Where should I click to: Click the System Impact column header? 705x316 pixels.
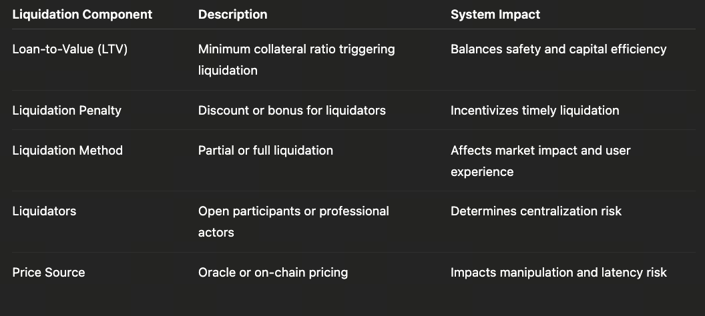pyautogui.click(x=495, y=14)
